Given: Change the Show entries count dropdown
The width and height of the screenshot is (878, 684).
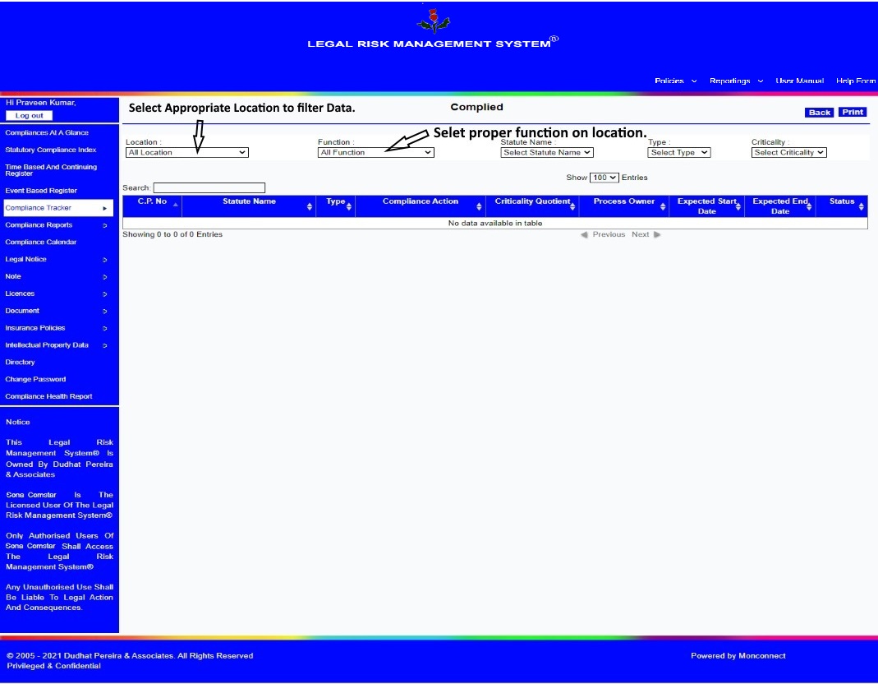Looking at the screenshot, I should click(x=604, y=178).
